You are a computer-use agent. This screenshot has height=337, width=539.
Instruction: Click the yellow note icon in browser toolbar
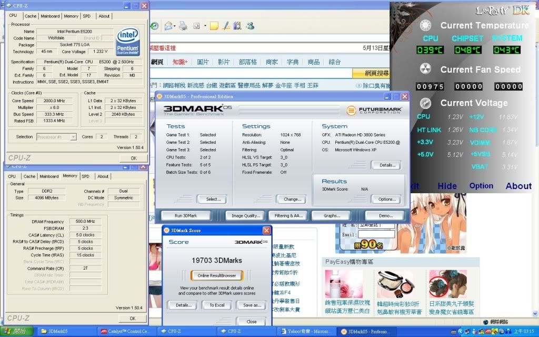click(x=214, y=26)
